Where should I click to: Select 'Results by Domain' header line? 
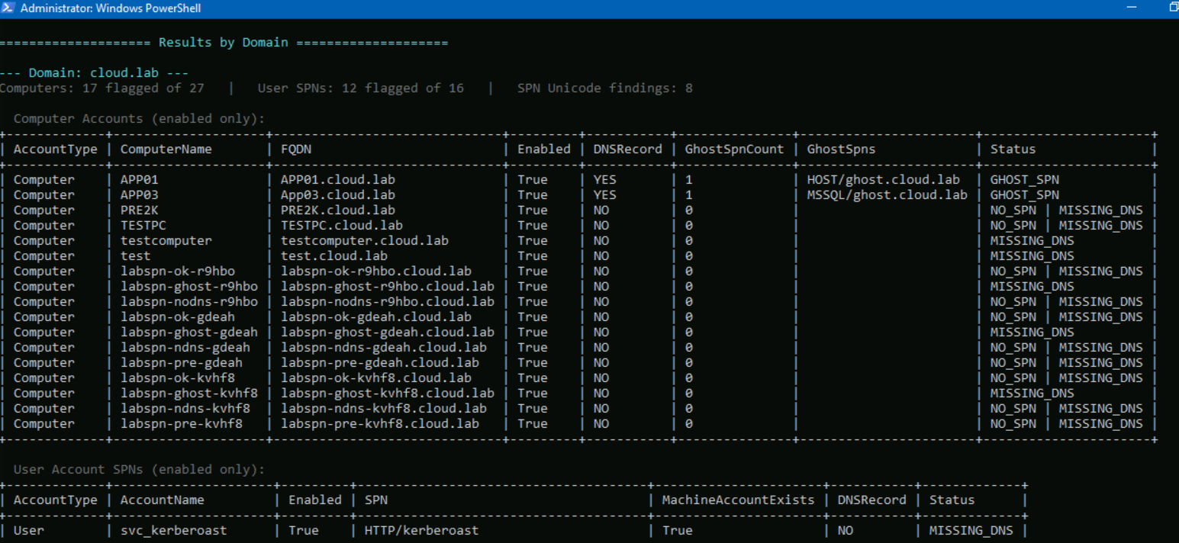point(224,43)
